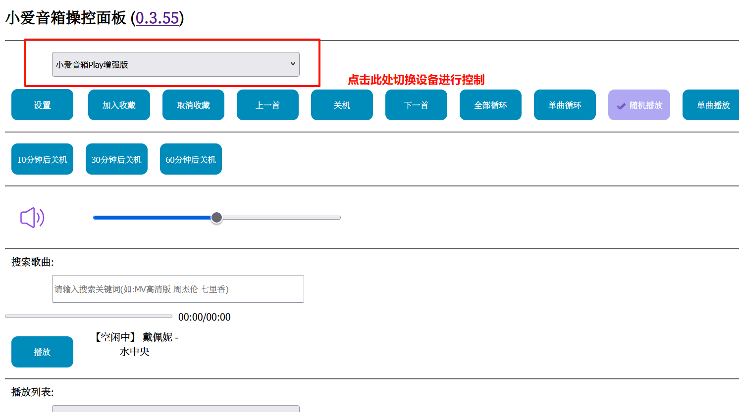Enable 单曲循环 single repeat mode
This screenshot has width=739, height=412.
point(565,105)
